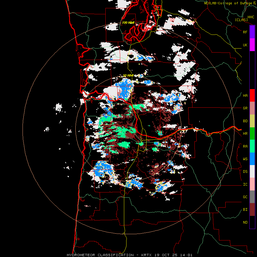Click the BI legend label

[x=245, y=210]
